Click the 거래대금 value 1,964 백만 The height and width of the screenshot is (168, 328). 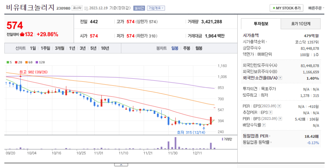[x=215, y=36]
